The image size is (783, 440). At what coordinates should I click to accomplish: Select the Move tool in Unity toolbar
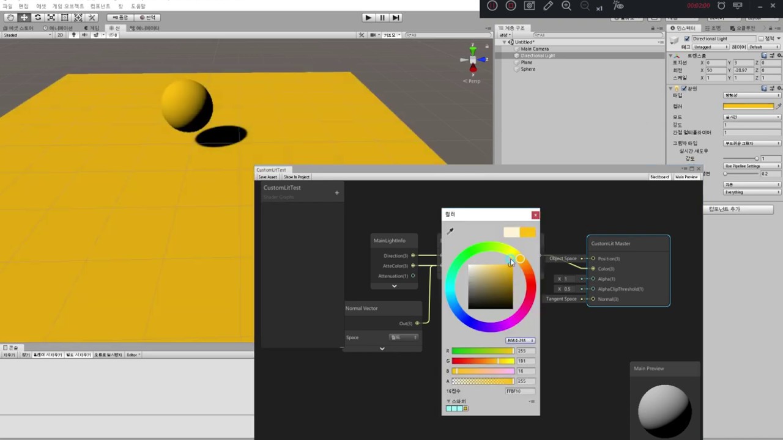coord(24,18)
